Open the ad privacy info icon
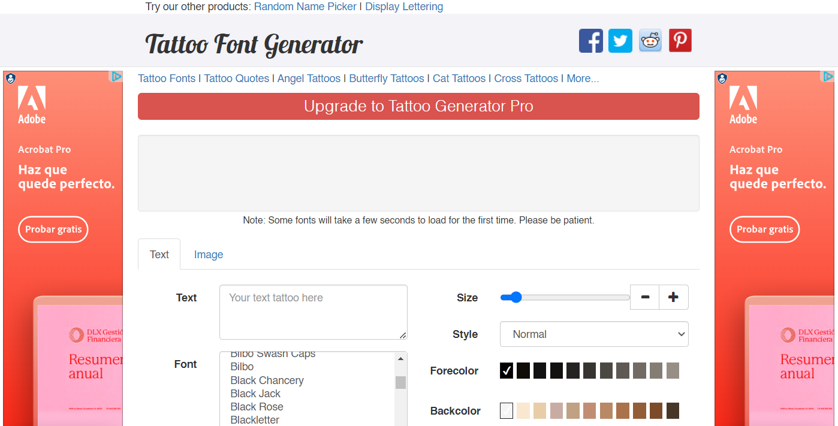The image size is (838, 426). [9, 78]
